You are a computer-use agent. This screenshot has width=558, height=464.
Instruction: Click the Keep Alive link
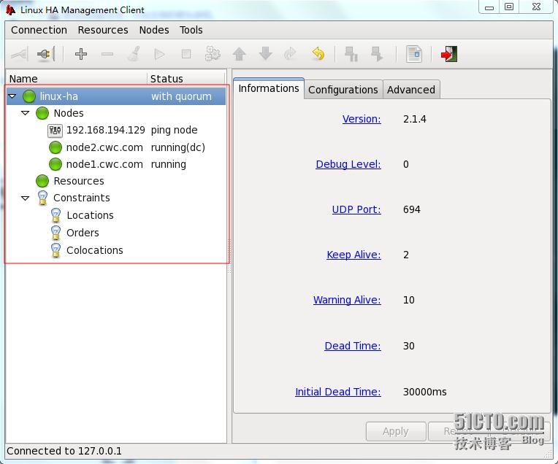coord(353,255)
